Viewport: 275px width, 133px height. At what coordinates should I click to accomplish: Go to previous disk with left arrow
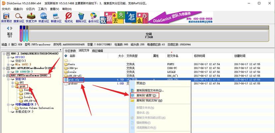[8, 28]
